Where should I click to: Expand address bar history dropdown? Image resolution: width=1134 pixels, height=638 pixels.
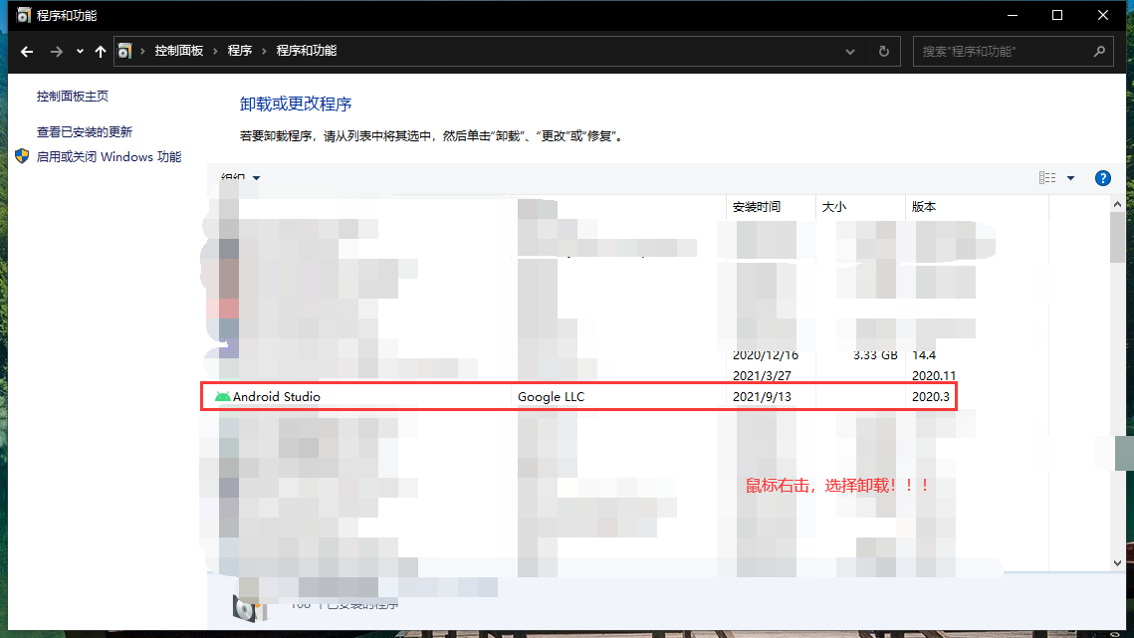850,52
